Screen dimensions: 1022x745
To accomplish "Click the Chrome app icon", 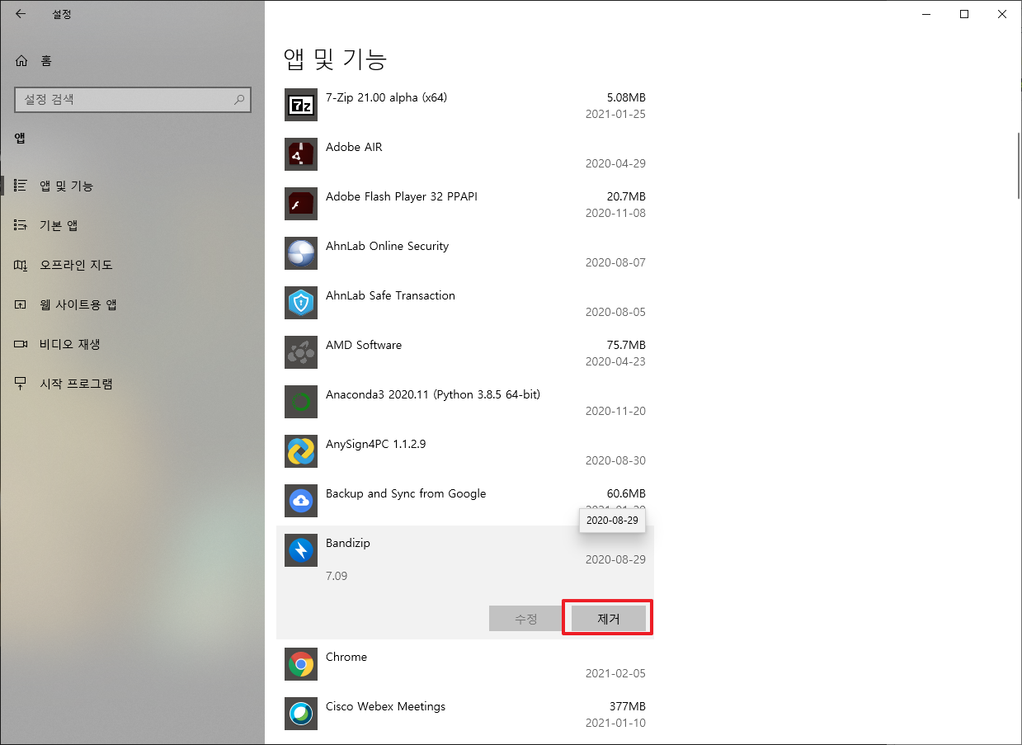I will tap(300, 664).
